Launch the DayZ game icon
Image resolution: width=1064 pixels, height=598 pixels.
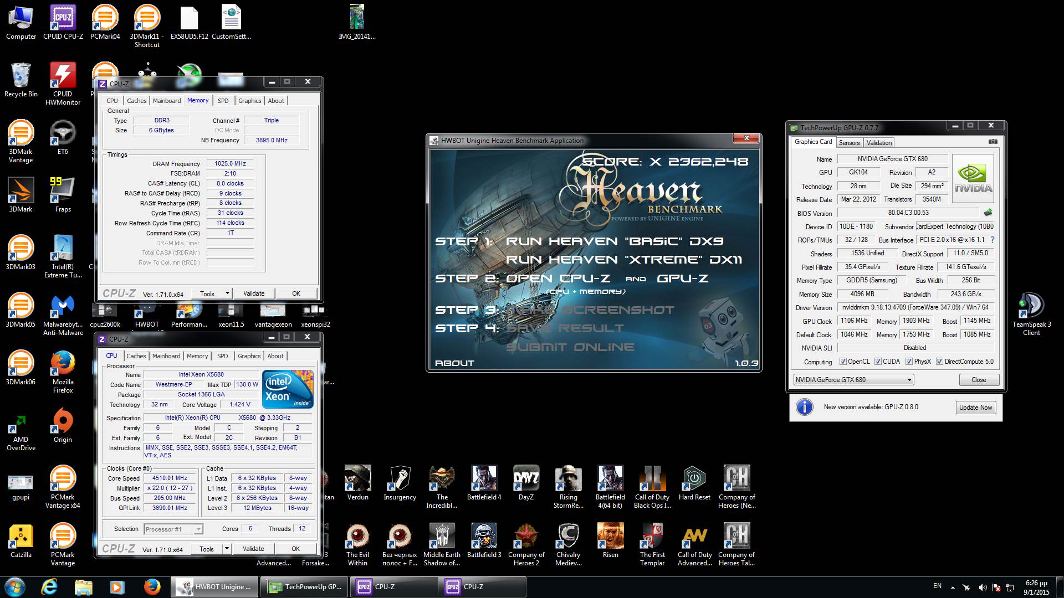pos(526,483)
